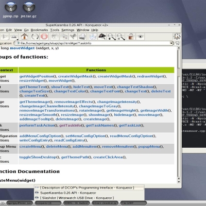Viewport: 206px width, 206px height.
Task: Open the location history dropdown arrow
Action: tap(171, 43)
